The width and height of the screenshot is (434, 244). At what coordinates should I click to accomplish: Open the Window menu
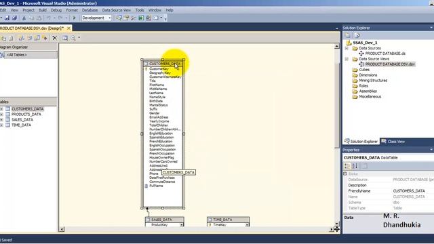155,10
